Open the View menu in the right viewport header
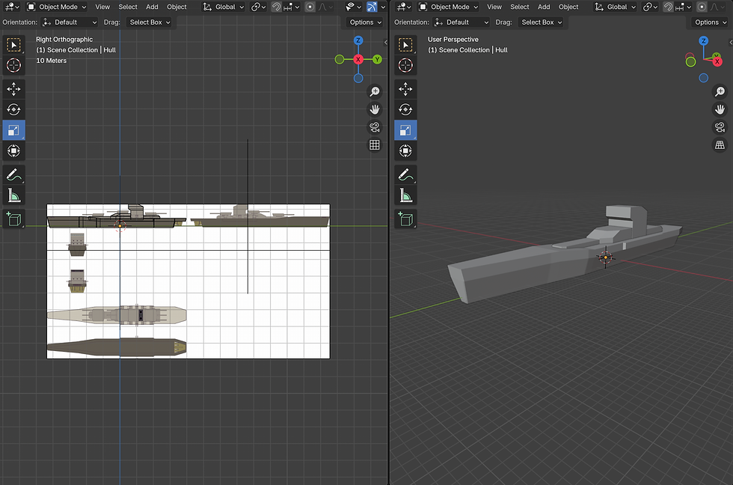 click(494, 7)
